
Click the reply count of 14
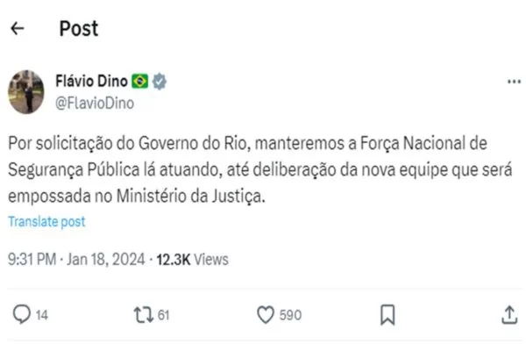pos(42,315)
